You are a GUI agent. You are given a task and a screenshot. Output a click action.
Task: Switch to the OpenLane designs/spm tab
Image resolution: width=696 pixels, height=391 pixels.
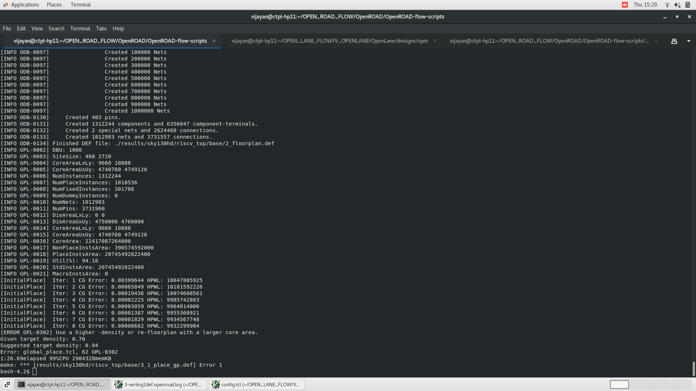click(329, 41)
